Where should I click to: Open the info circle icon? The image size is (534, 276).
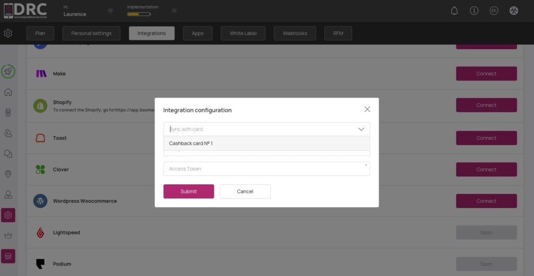pyautogui.click(x=474, y=11)
